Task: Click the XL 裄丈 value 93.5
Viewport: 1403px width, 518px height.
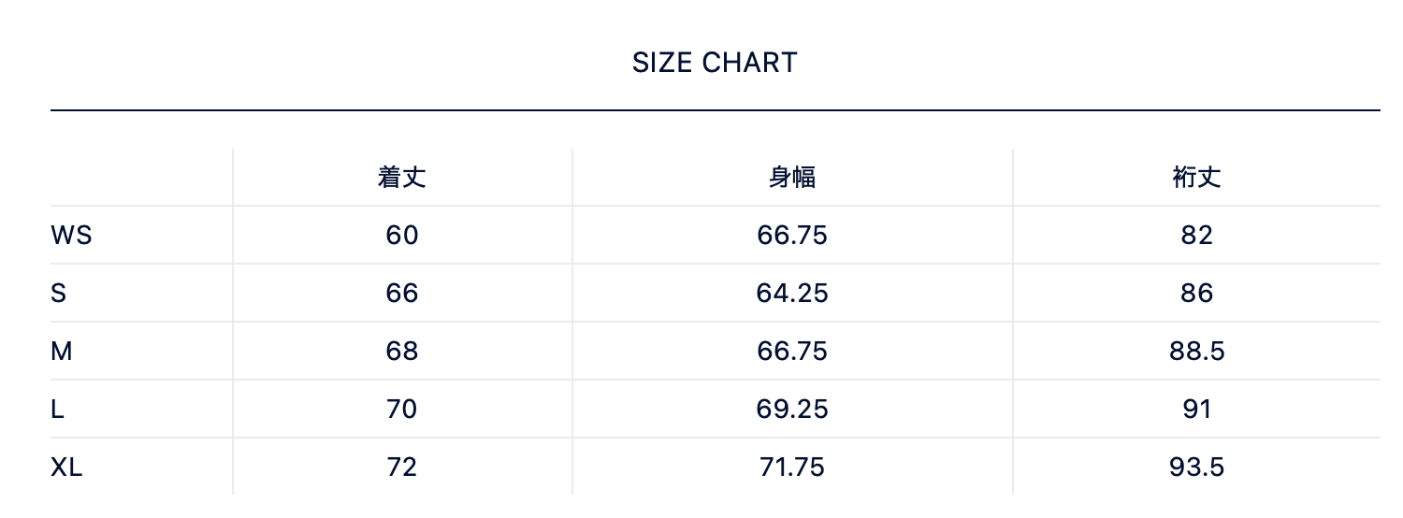Action: click(1196, 468)
